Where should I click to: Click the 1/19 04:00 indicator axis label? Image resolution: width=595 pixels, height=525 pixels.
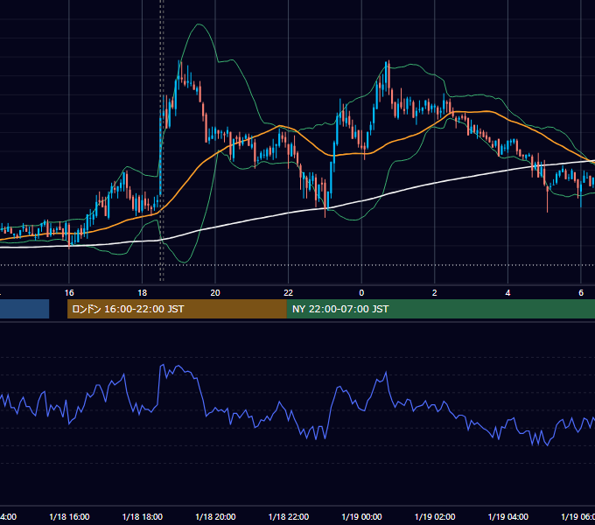508,517
